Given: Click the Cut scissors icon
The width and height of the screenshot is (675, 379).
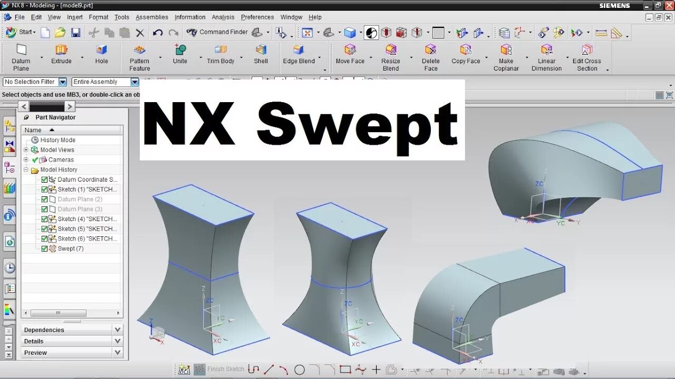Looking at the screenshot, I should pos(94,33).
